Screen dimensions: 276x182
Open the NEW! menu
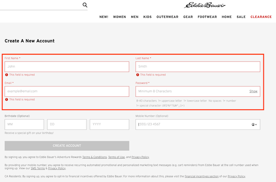(x=104, y=17)
